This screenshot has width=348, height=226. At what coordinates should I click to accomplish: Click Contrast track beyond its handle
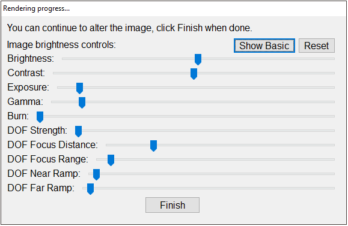[266, 73]
